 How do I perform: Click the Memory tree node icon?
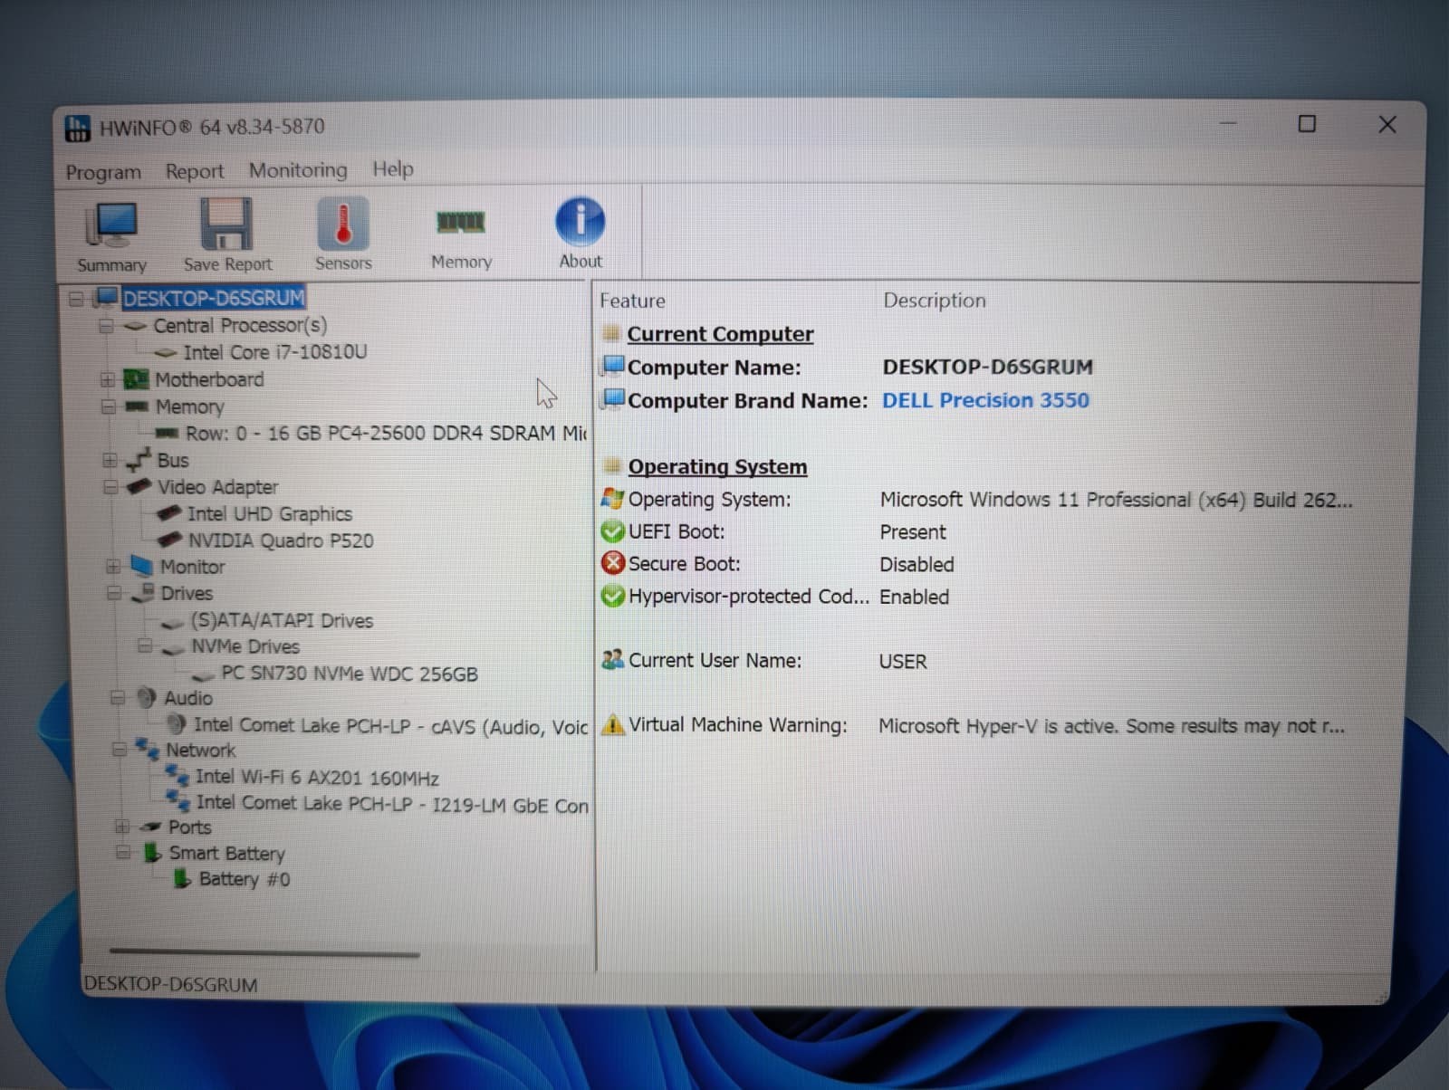[x=137, y=406]
